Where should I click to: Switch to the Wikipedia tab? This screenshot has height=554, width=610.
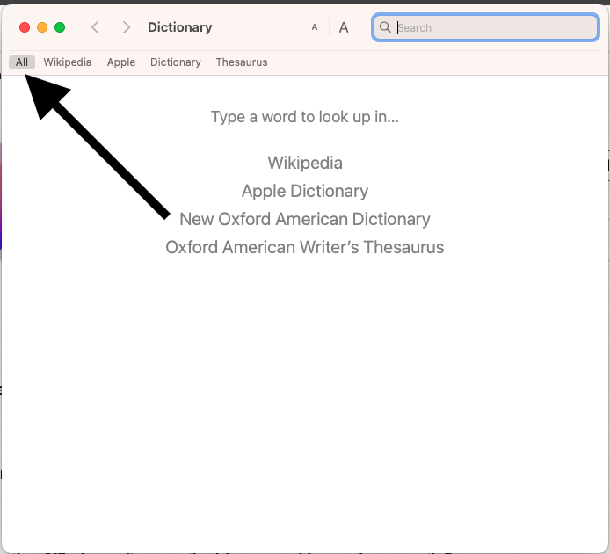click(x=68, y=62)
